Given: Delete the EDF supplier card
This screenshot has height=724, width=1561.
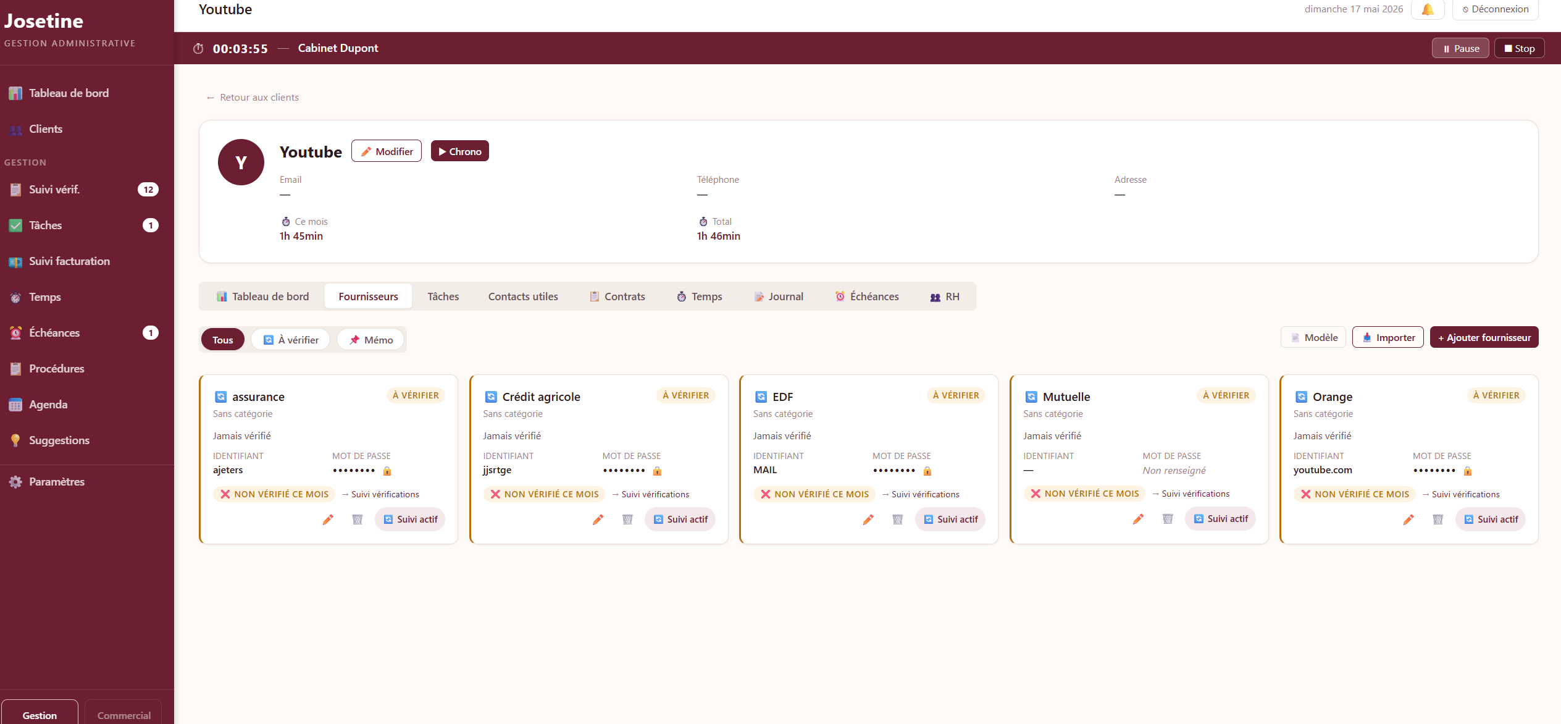Looking at the screenshot, I should point(898,520).
